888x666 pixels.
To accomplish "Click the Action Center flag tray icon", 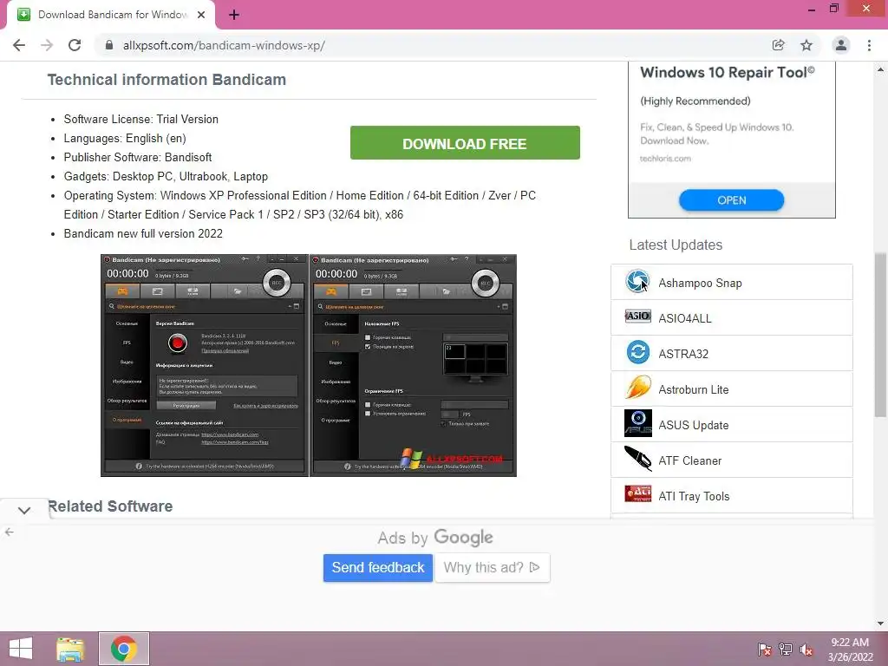I will point(764,649).
